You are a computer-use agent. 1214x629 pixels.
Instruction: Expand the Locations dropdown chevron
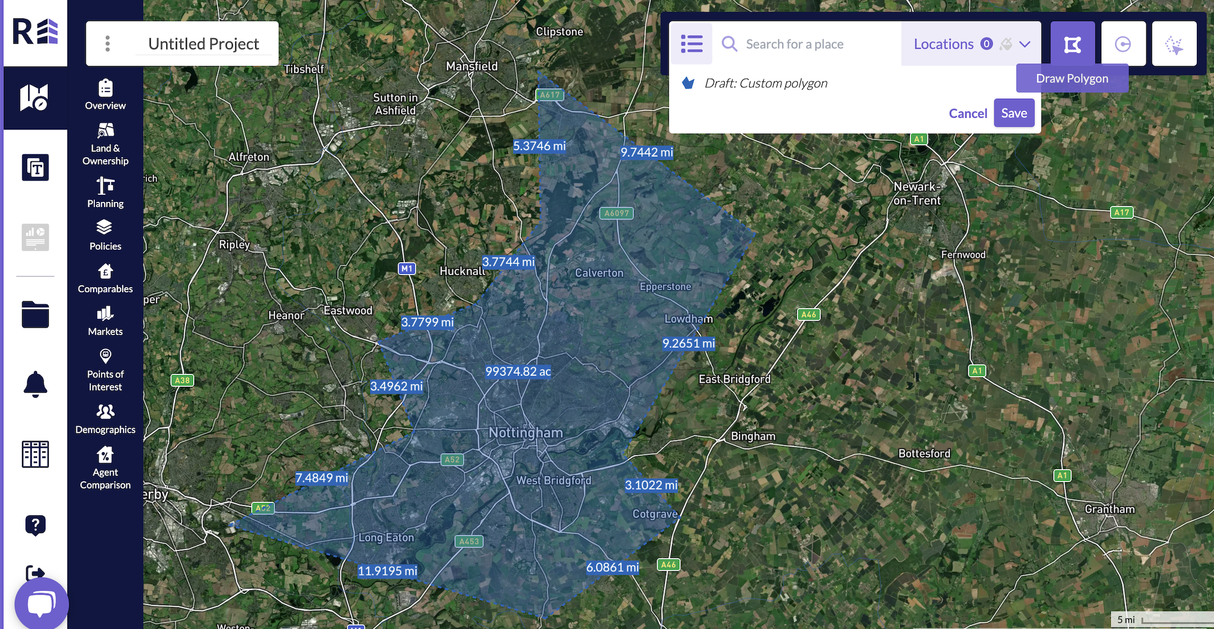1024,44
